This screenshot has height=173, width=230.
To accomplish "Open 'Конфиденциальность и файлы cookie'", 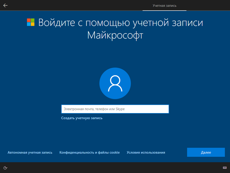I will pos(89,152).
